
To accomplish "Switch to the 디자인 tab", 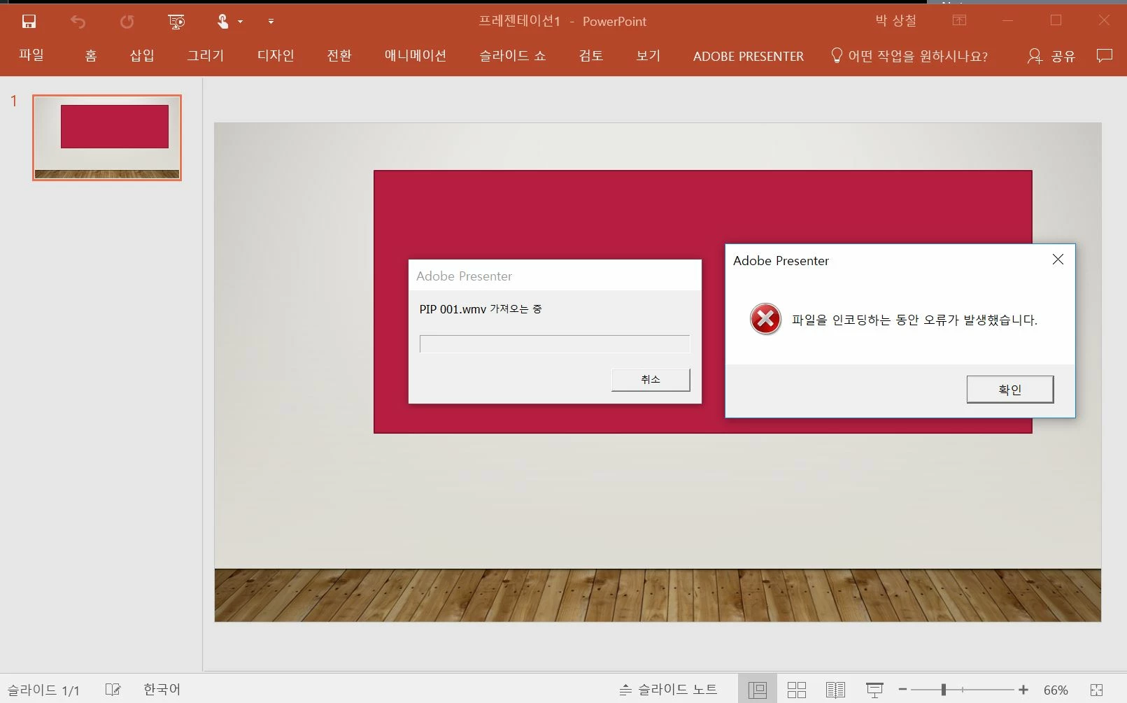I will [x=276, y=56].
